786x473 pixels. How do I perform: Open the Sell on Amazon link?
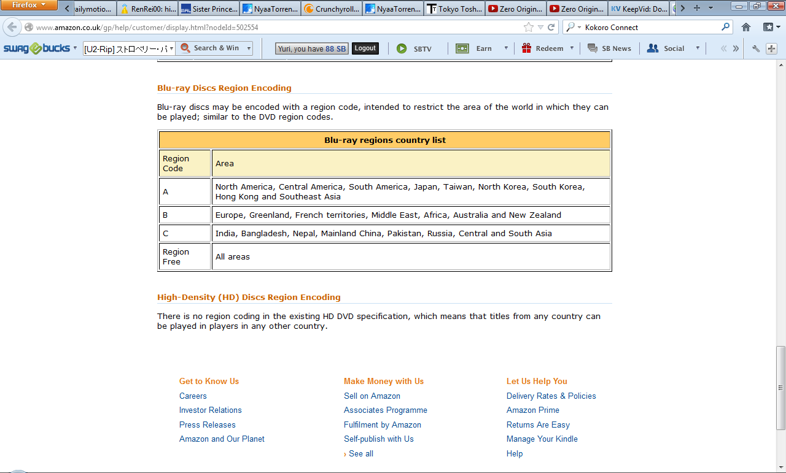point(372,396)
